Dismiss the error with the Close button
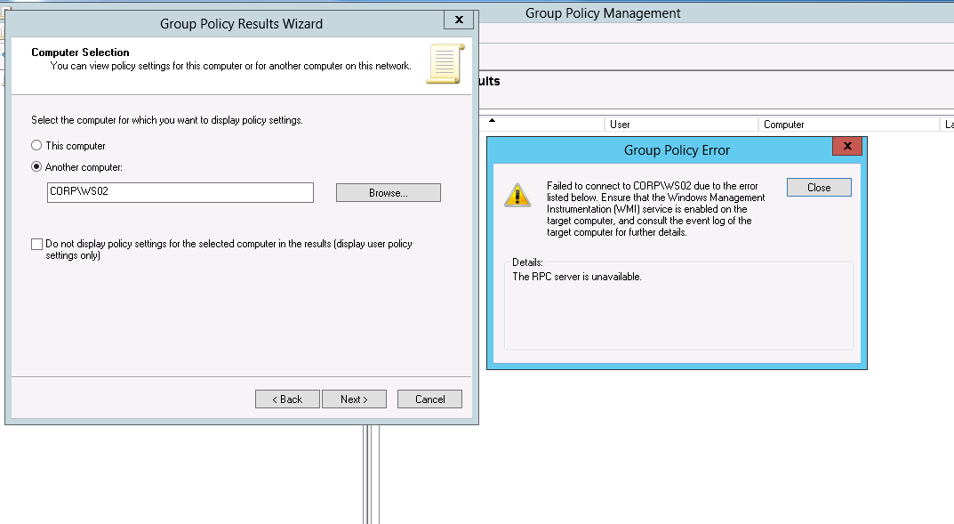Viewport: 954px width, 524px height. click(x=819, y=188)
